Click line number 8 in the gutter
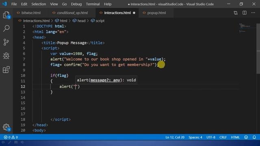Viewport: 260px width, 146px height. point(24,64)
